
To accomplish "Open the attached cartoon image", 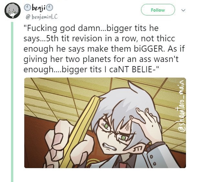I will click(x=105, y=123).
